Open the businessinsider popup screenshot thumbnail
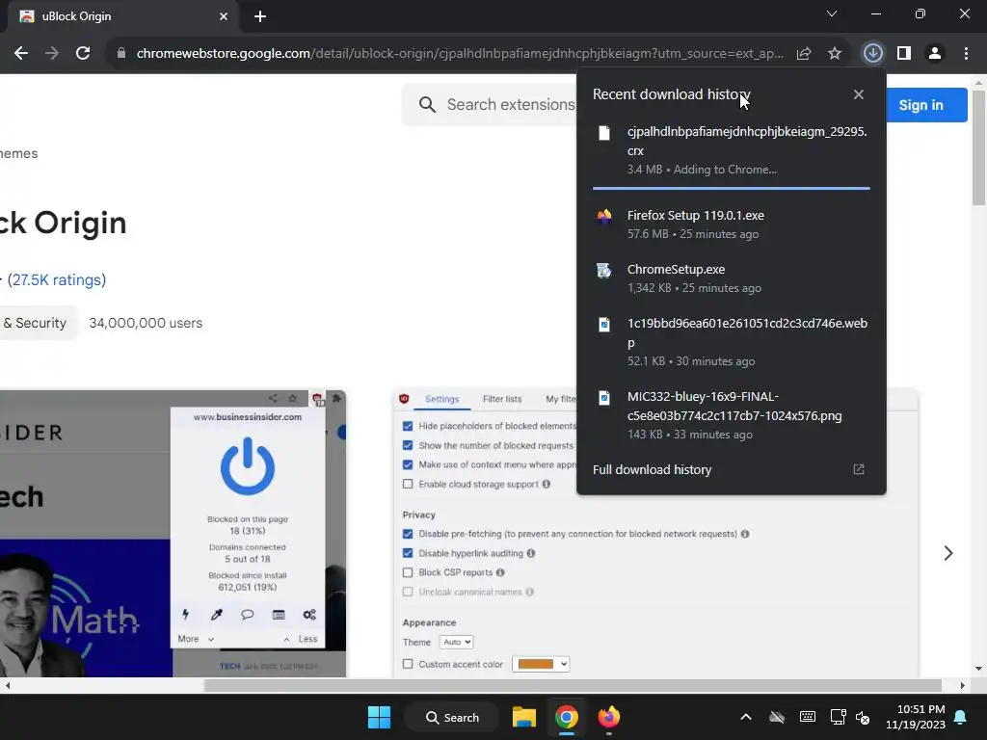 [x=173, y=534]
